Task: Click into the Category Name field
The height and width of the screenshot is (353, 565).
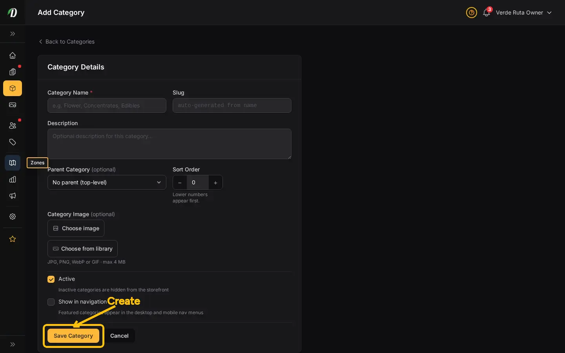Action: pyautogui.click(x=107, y=106)
